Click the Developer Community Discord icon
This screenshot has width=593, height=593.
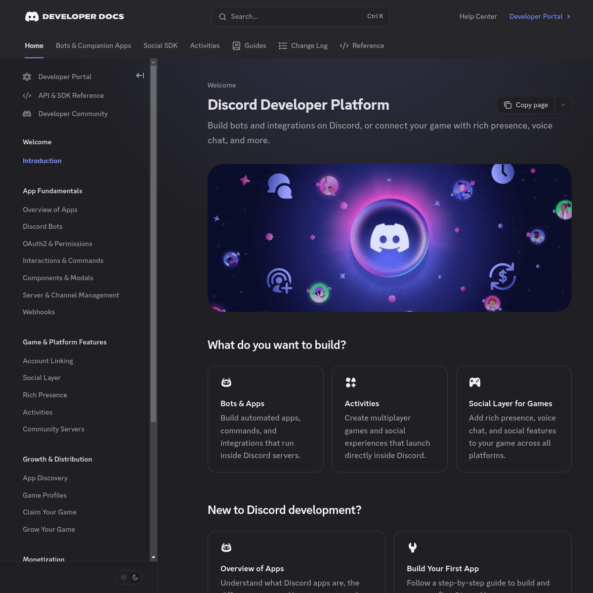coord(27,114)
